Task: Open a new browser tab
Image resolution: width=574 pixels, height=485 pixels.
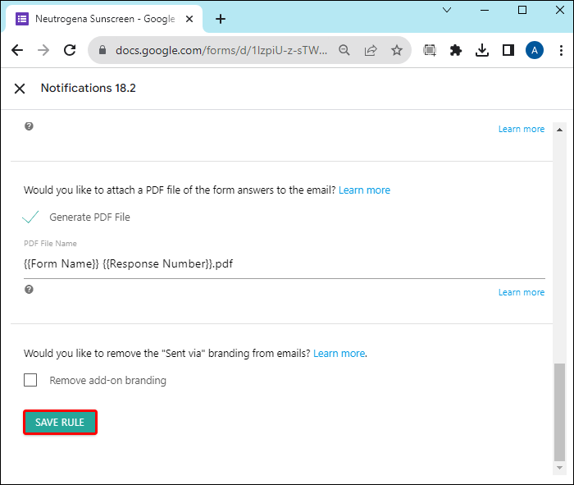Action: coord(221,19)
